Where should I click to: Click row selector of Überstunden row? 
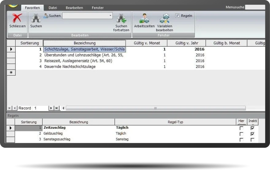tap(11, 55)
